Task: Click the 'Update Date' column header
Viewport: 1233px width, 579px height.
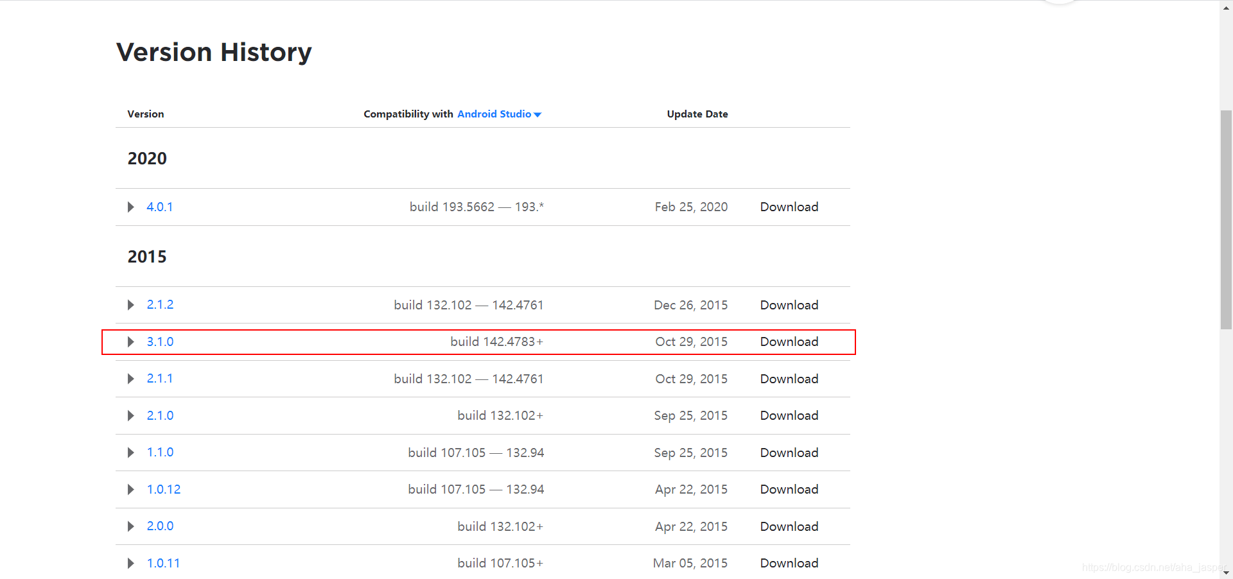Action: [697, 114]
